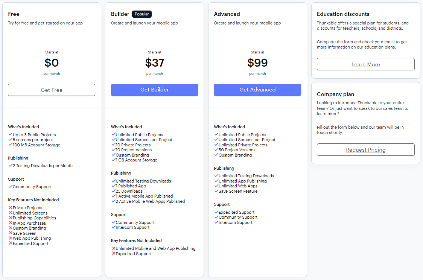
Task: Click checkmark beside Expedited Support in Advanced
Action: (x=216, y=212)
